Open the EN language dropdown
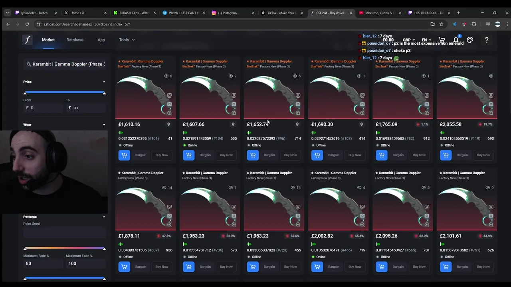 click(x=426, y=40)
